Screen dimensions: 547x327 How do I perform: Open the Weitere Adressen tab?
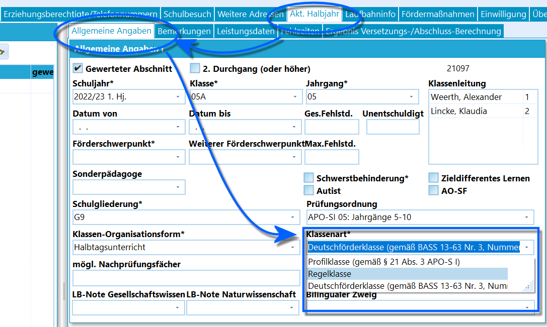[x=251, y=14]
